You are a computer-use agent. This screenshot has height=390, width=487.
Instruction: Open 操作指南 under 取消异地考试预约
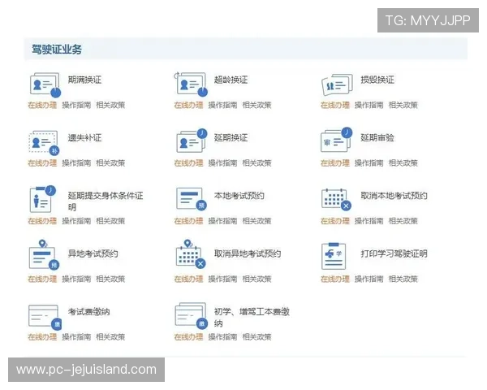[222, 279]
